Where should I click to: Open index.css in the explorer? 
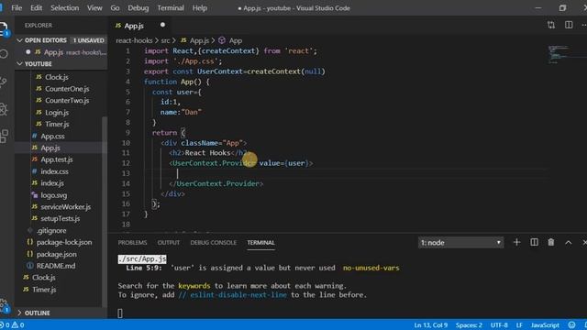click(x=54, y=171)
